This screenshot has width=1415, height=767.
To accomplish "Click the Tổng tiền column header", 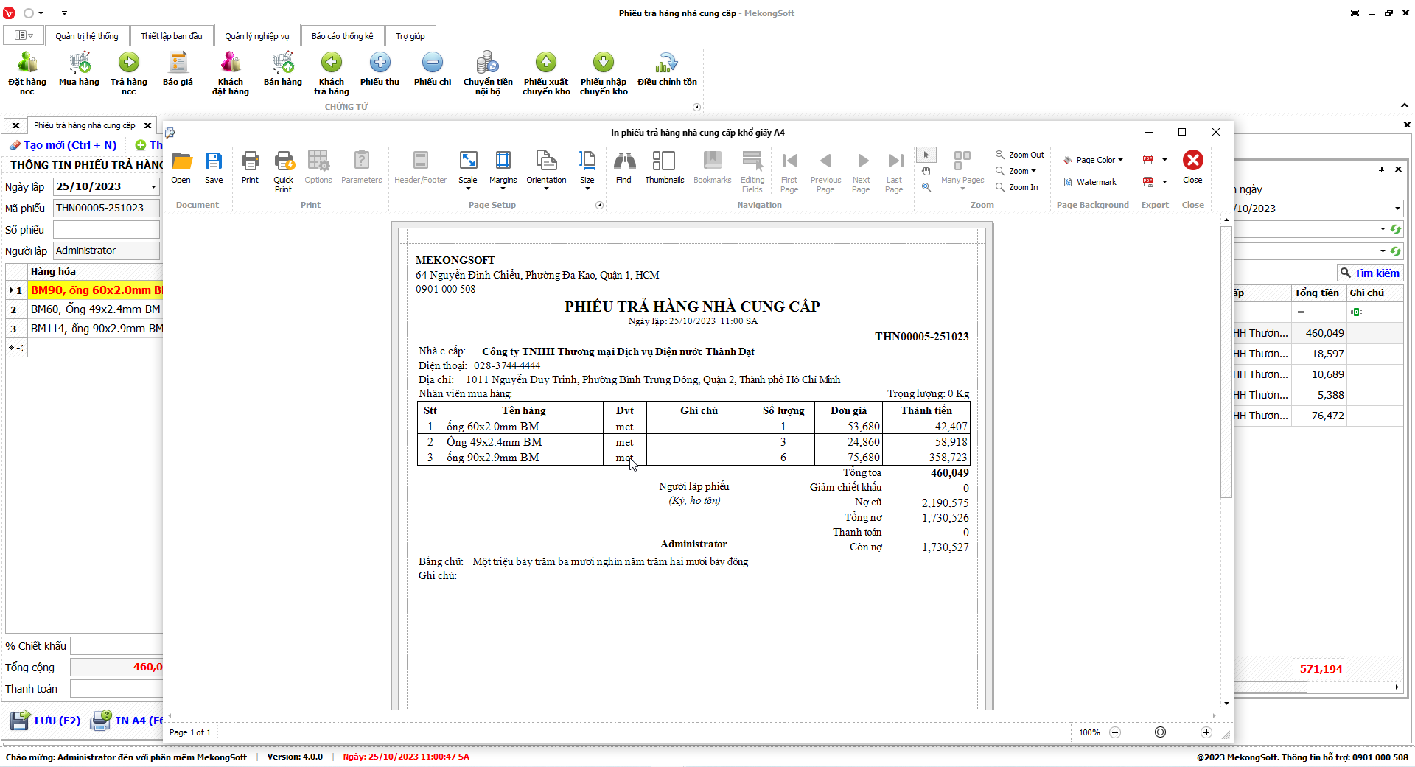I will click(1317, 293).
